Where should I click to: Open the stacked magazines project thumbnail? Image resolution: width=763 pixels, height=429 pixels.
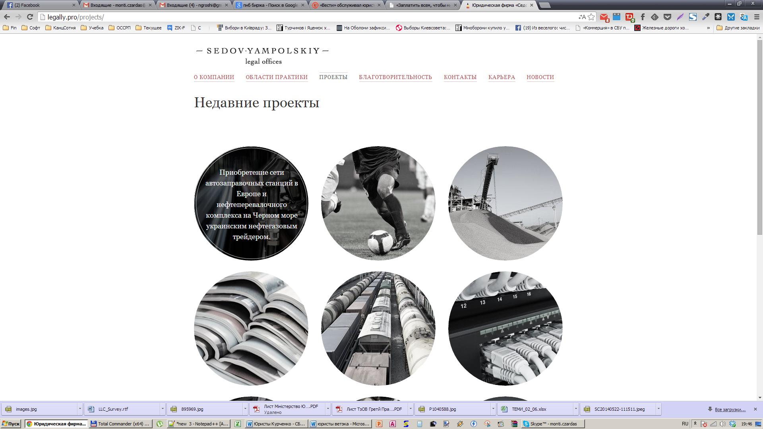(x=251, y=328)
